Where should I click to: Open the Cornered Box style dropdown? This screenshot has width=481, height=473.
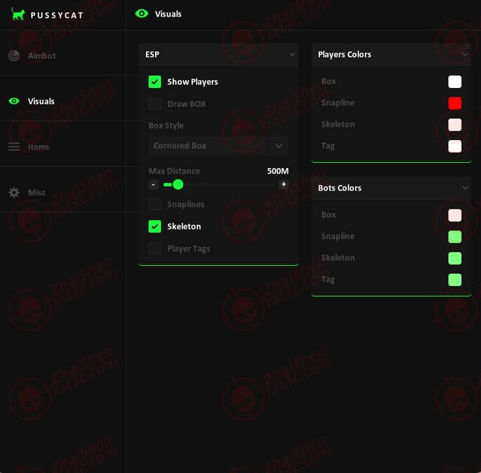click(x=218, y=146)
